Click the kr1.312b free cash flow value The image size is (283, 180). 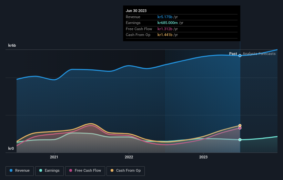point(165,29)
